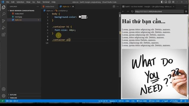This screenshot has height=106, width=189.
Task: Open the Terminal menu
Action: tap(46, 2)
